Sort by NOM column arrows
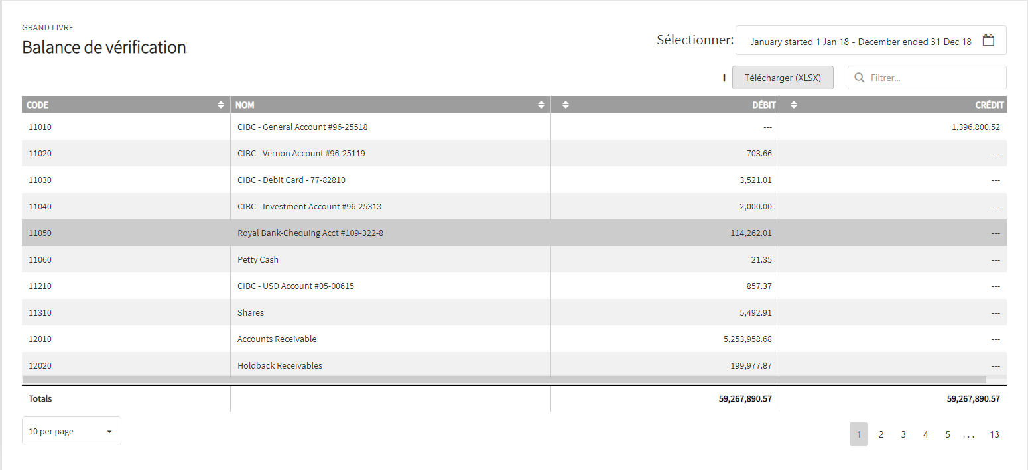 541,105
